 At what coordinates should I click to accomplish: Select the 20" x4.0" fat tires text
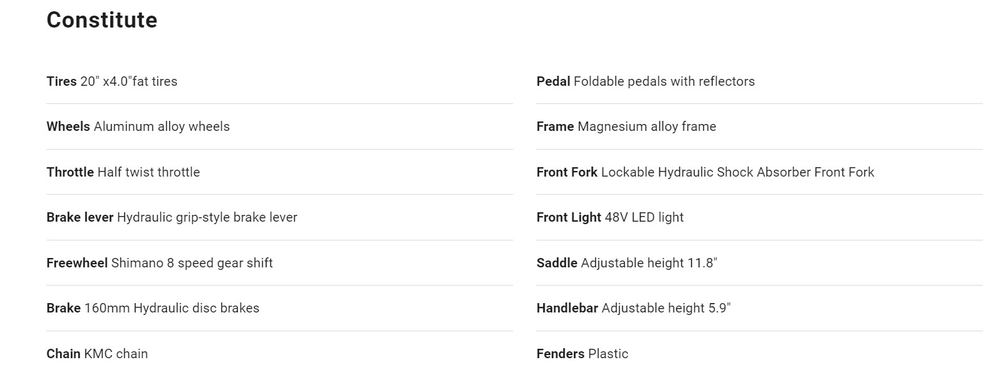pyautogui.click(x=129, y=81)
